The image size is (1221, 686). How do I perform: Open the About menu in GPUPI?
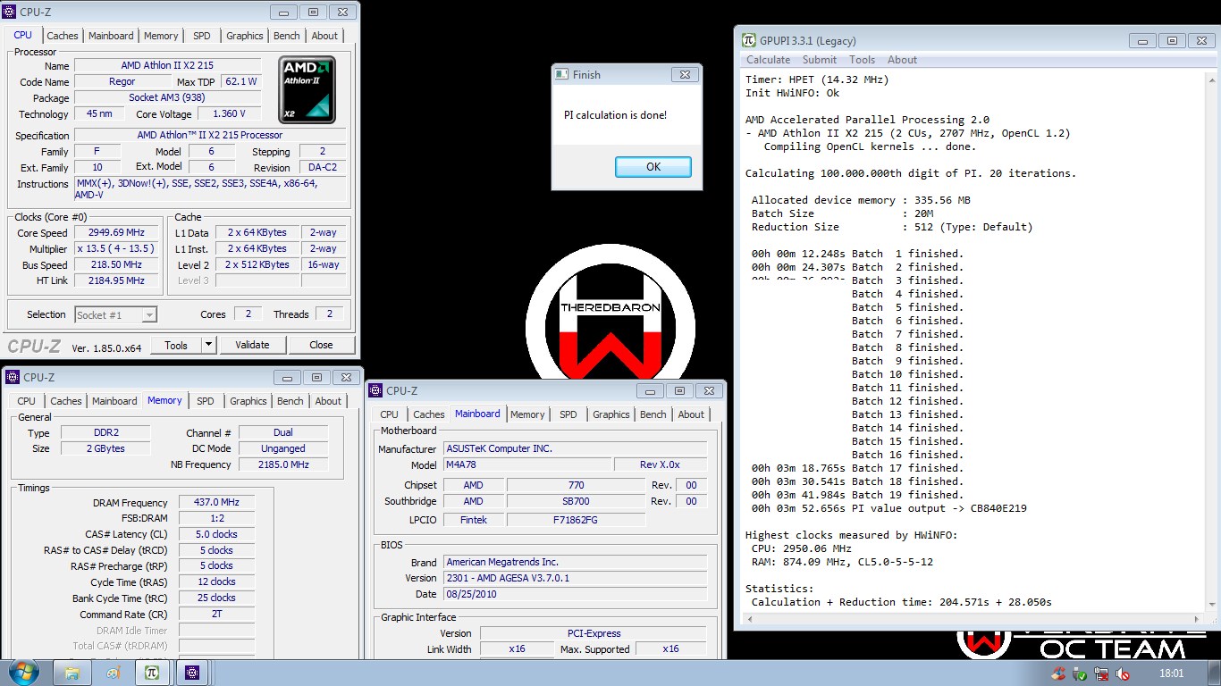pos(902,60)
